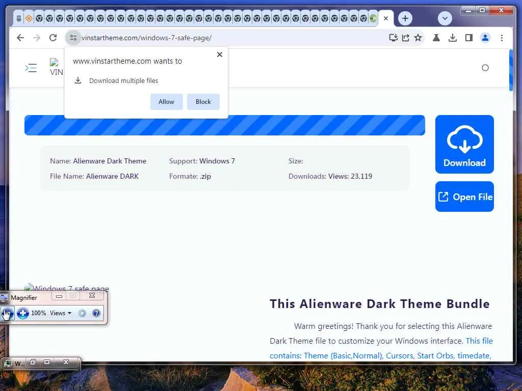Screen dimensions: 522x391
Task: Click 'Alienware Dark Theme' name text
Action: click(110, 161)
